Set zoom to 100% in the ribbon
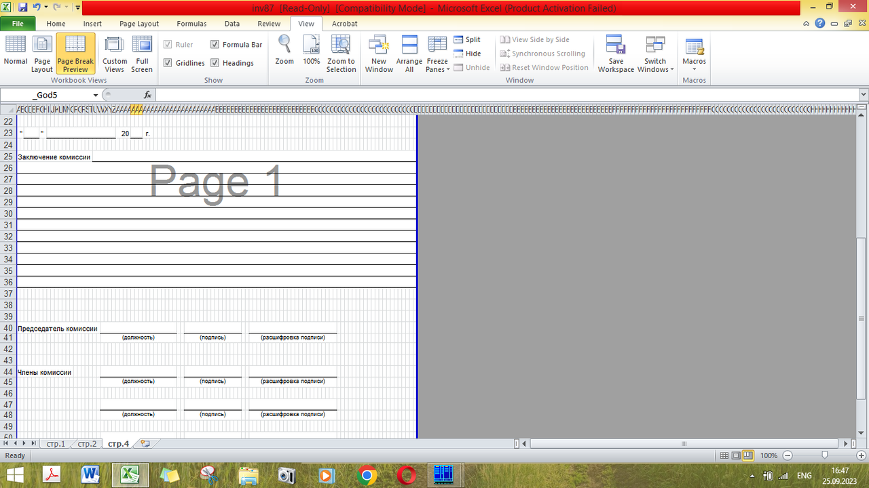 (312, 50)
